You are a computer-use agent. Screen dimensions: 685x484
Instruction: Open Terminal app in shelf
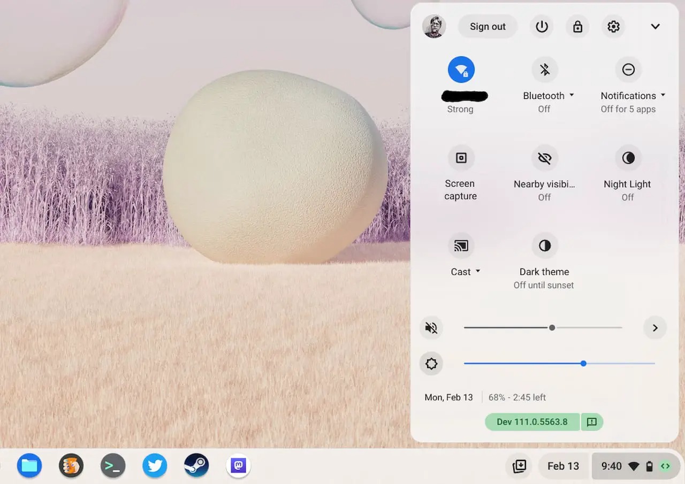click(x=113, y=466)
